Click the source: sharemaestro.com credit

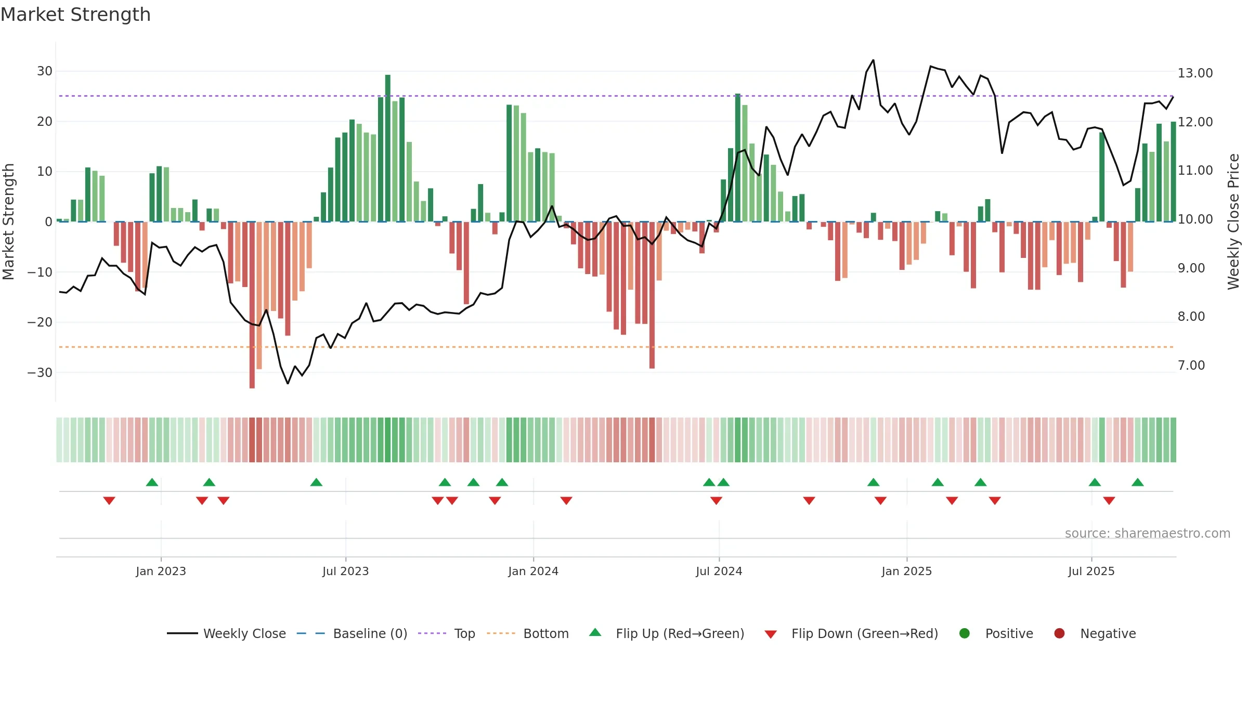point(1148,534)
